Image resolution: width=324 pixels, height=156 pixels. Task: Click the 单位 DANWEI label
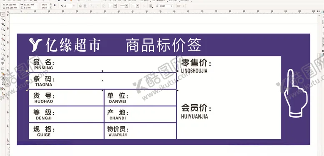point(118,98)
